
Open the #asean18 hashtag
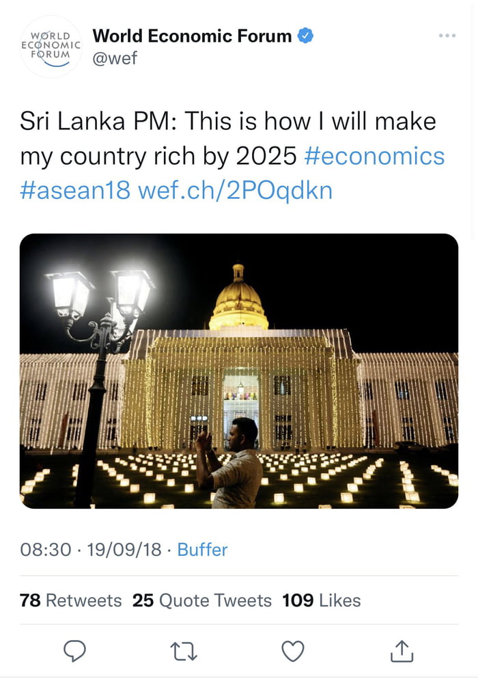click(x=75, y=190)
